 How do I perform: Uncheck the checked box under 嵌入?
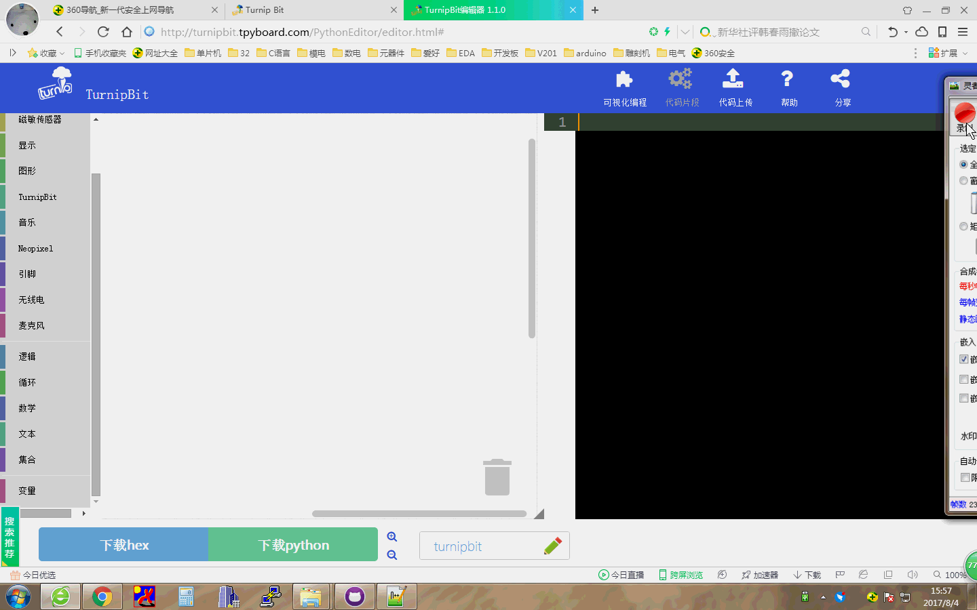(963, 359)
